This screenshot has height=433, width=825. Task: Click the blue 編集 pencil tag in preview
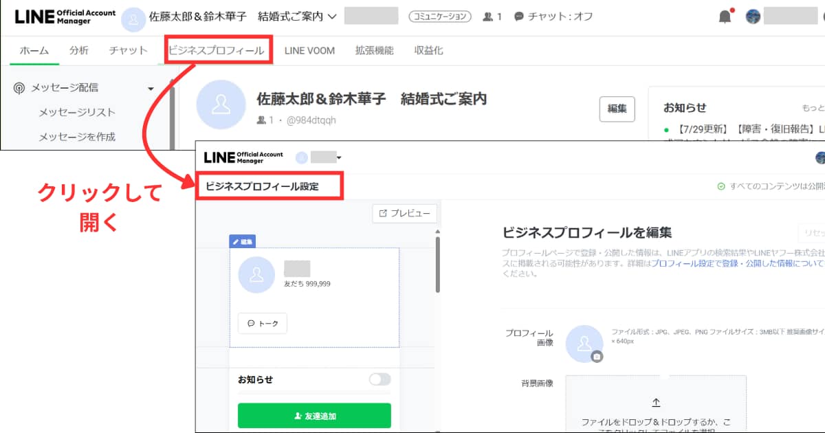[242, 242]
